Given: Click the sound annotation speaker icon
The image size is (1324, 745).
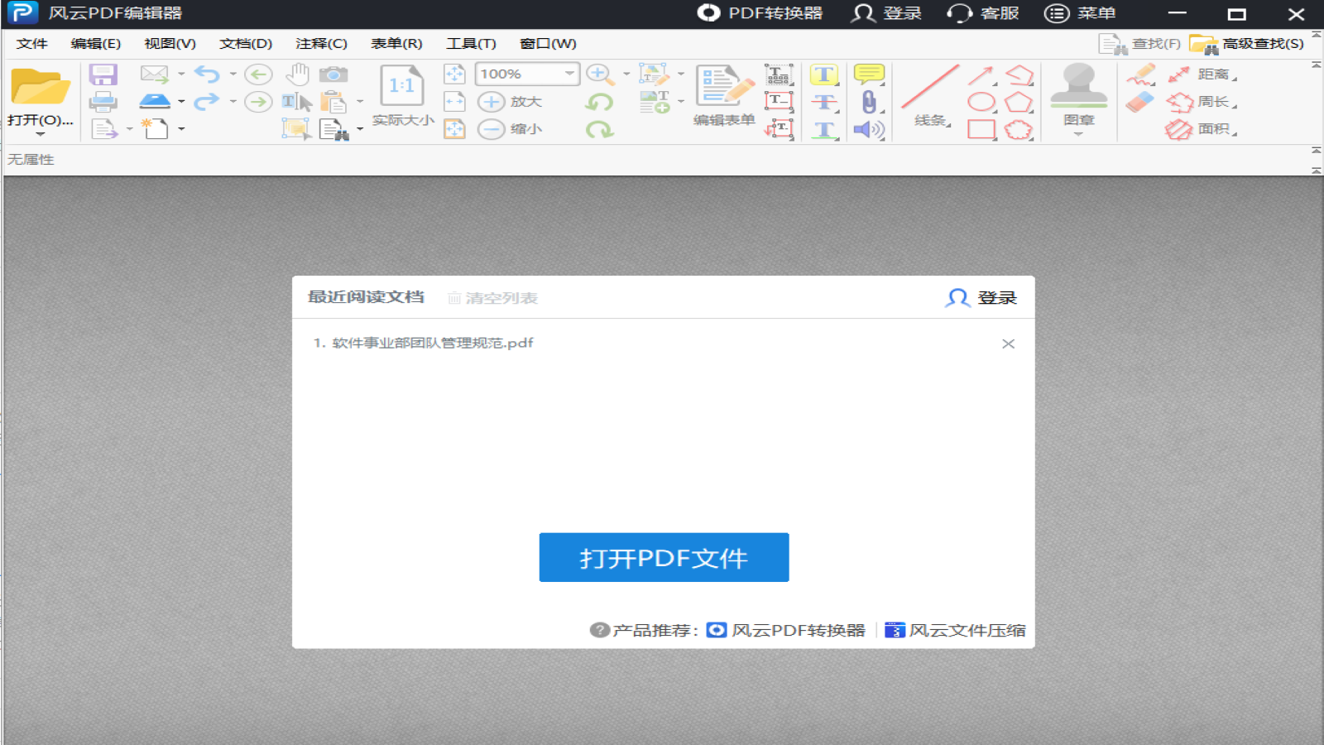Looking at the screenshot, I should [x=871, y=129].
